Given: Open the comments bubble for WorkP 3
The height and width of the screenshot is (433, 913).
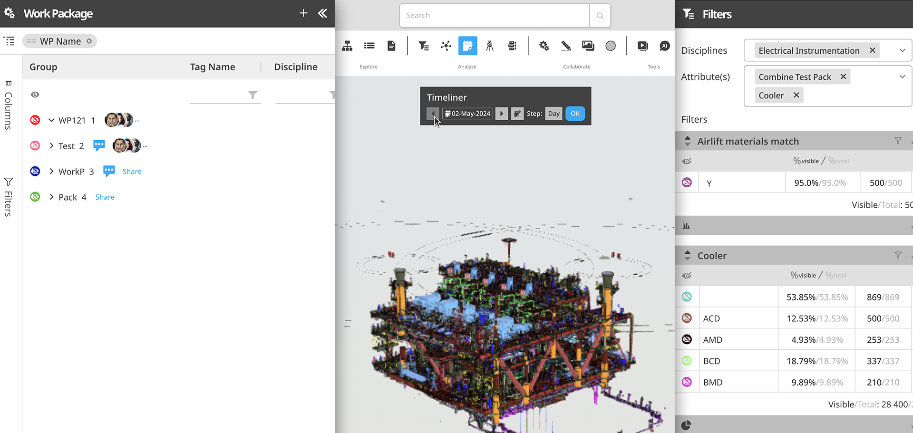Looking at the screenshot, I should pos(109,171).
